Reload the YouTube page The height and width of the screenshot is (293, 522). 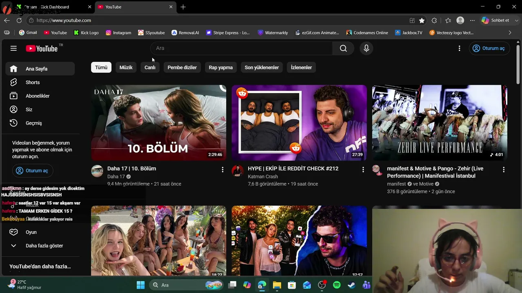pos(19,20)
